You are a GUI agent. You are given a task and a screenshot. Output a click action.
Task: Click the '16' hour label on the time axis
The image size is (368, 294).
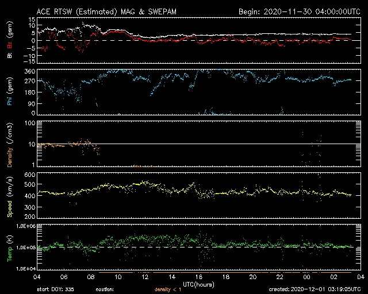point(199,277)
